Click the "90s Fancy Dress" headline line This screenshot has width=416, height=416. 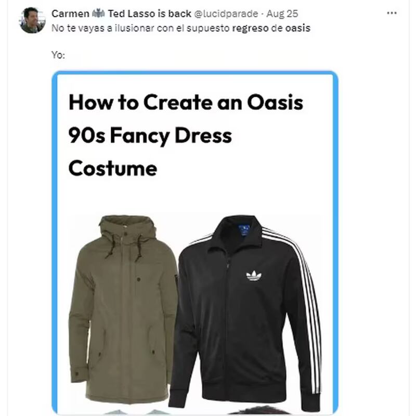pos(150,136)
